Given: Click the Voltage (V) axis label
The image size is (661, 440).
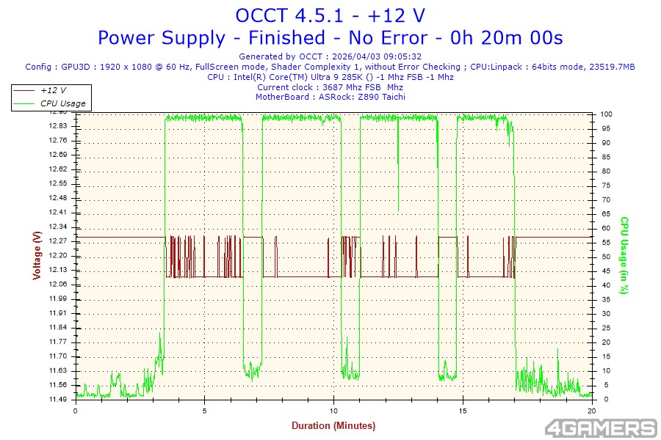Looking at the screenshot, I should click(x=37, y=255).
